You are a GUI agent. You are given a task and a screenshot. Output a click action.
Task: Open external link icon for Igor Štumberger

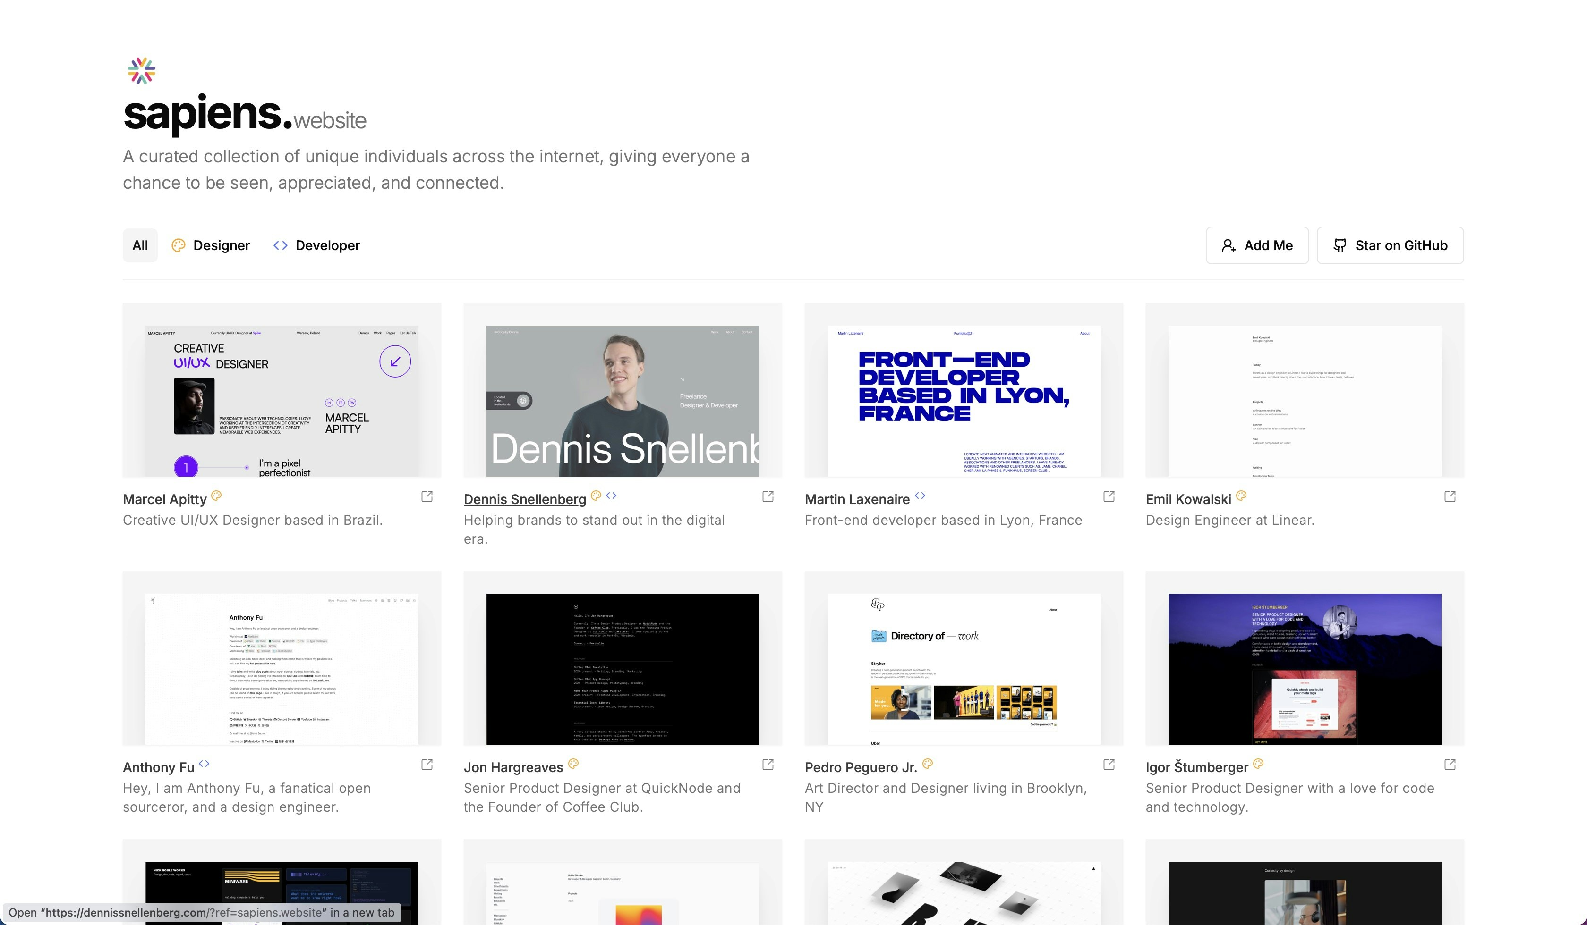click(x=1450, y=765)
